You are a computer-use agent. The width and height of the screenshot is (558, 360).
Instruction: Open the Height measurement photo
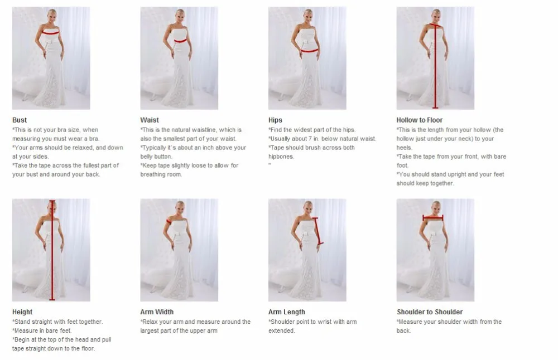pos(51,250)
